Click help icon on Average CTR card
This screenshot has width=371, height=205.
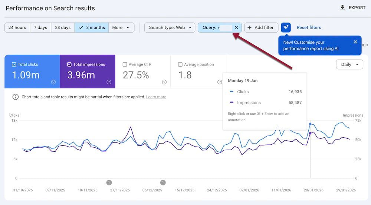pos(164,82)
